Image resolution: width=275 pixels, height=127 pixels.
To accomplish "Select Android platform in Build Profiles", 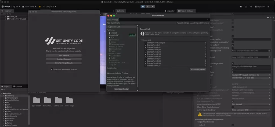I will point(115,35).
